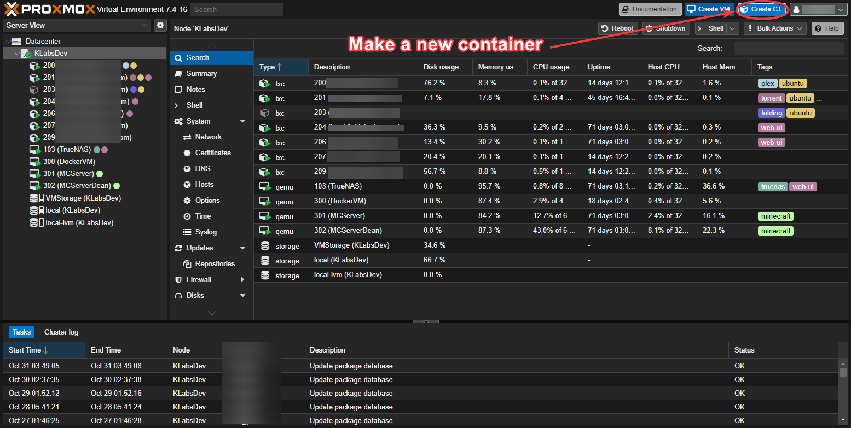Select 301 (MCServer) in the resource tree
The height and width of the screenshot is (428, 851).
[x=68, y=174]
